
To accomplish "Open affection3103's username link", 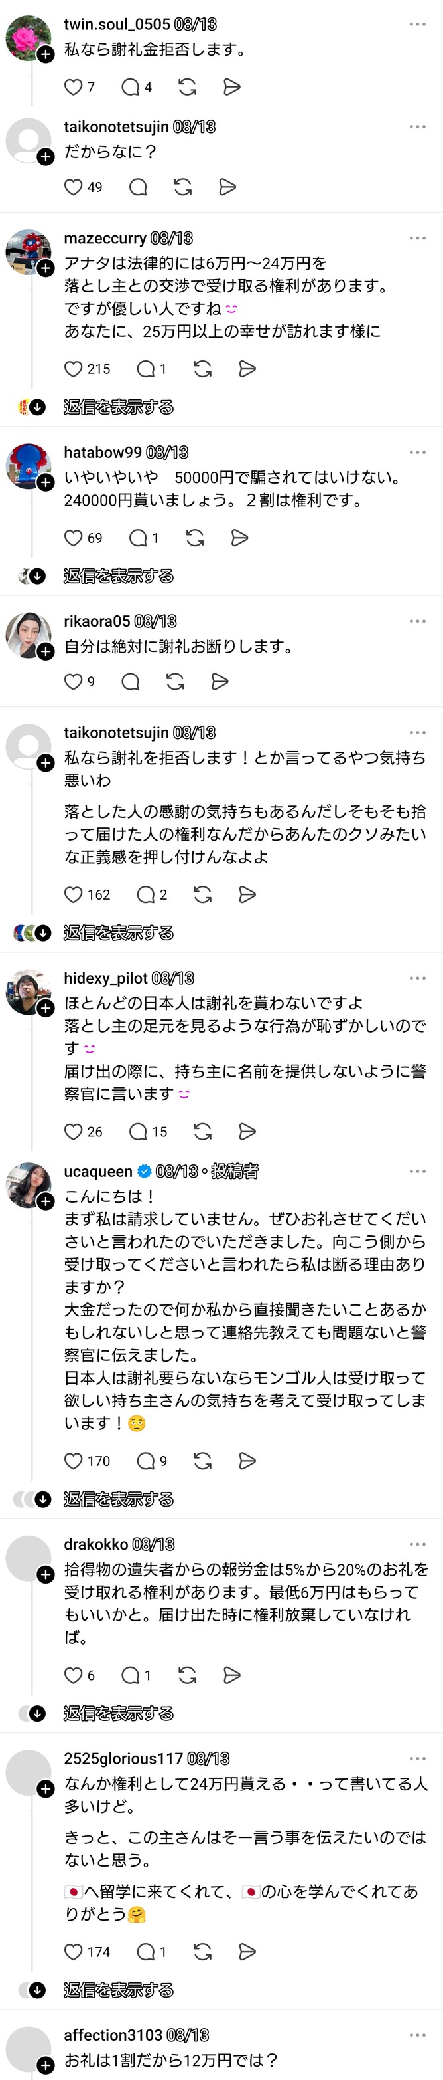I will (113, 2035).
